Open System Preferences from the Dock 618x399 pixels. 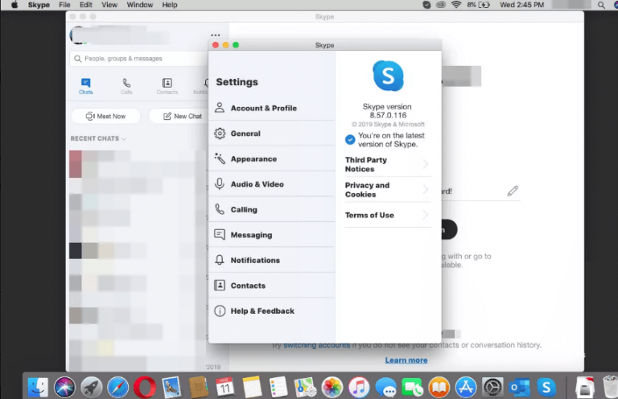click(492, 387)
